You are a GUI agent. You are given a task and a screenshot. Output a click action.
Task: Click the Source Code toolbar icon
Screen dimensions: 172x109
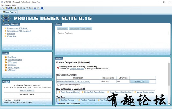(x=35, y=8)
